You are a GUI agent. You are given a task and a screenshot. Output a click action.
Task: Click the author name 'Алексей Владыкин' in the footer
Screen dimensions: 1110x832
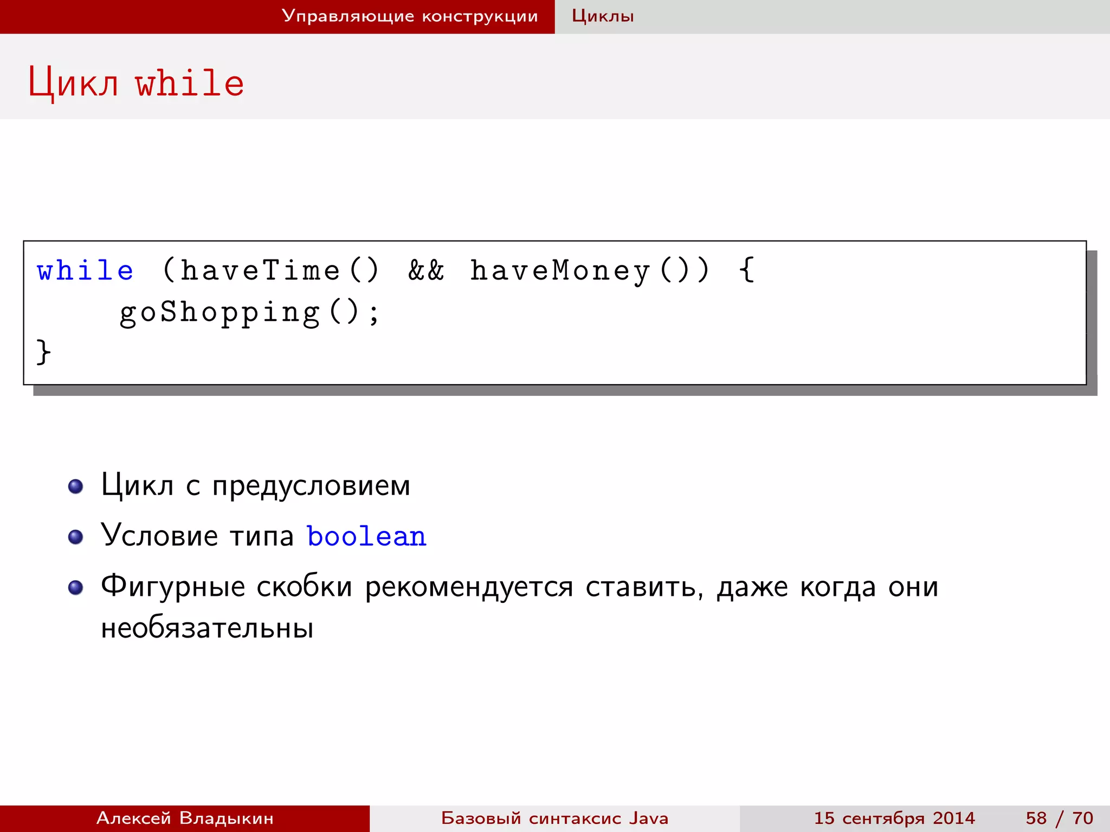pyautogui.click(x=185, y=818)
